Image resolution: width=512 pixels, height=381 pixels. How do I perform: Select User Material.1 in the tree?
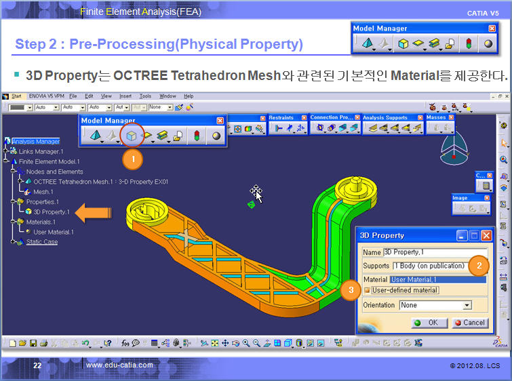[54, 232]
